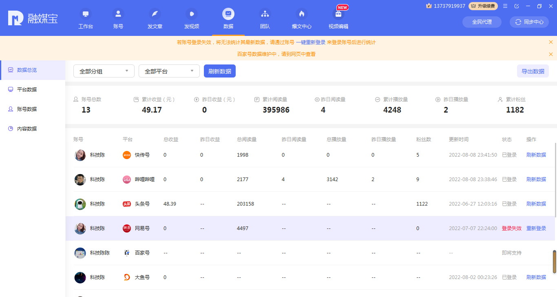Click the 总阅读量 column header
Viewport: 557px width, 297px height.
tap(247, 140)
